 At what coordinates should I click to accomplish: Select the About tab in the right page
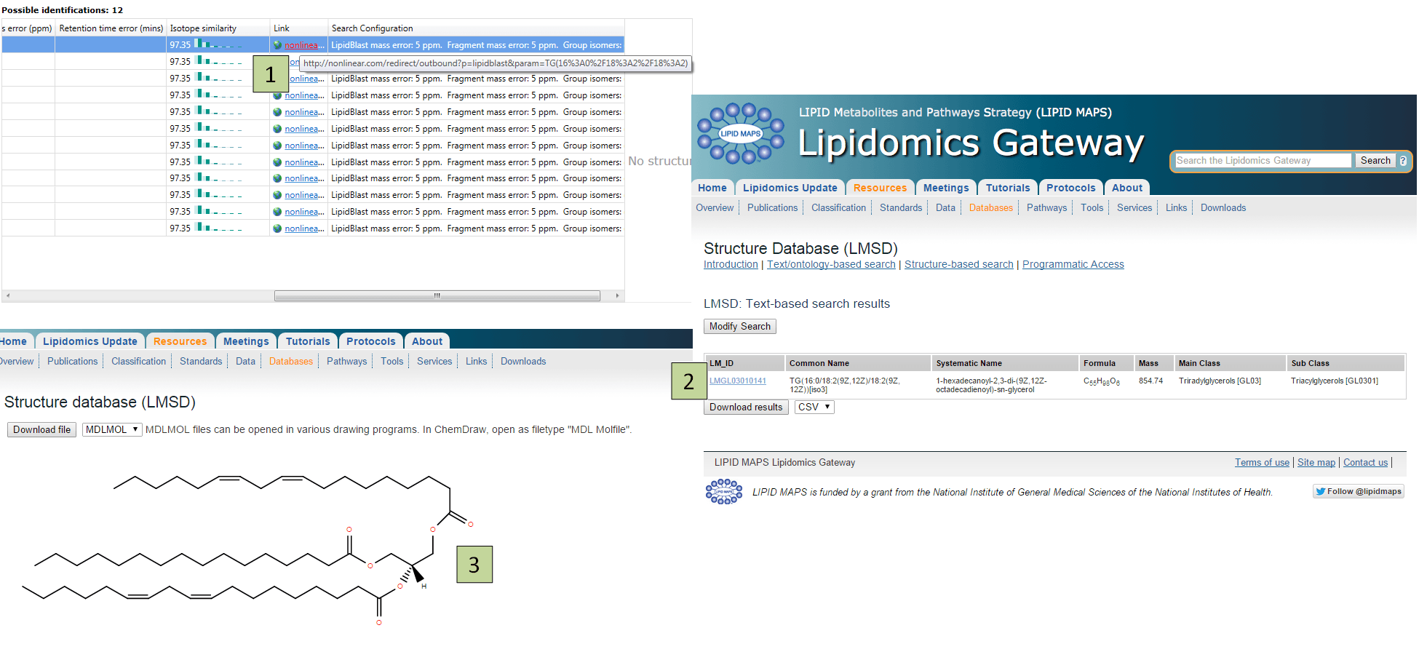pos(1127,188)
